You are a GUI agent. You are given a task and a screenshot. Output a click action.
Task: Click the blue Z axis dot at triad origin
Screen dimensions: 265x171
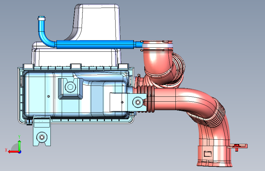(20, 152)
